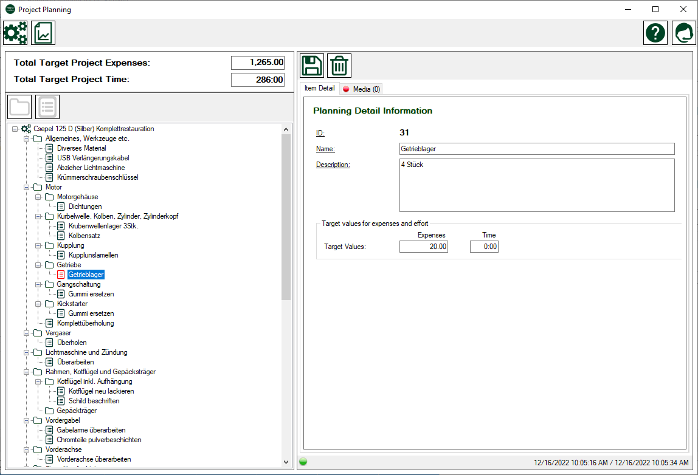Click the folder icon beside Kupplung
The height and width of the screenshot is (475, 698).
tap(49, 245)
